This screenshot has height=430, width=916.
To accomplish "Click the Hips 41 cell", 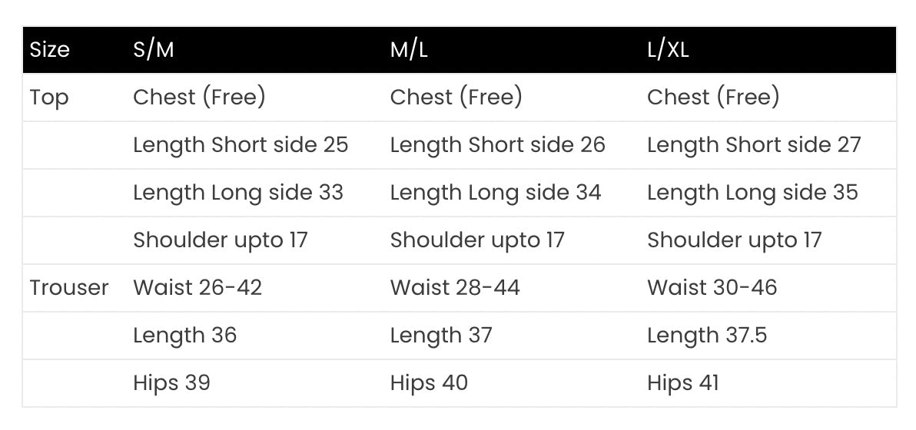I will pos(683,383).
